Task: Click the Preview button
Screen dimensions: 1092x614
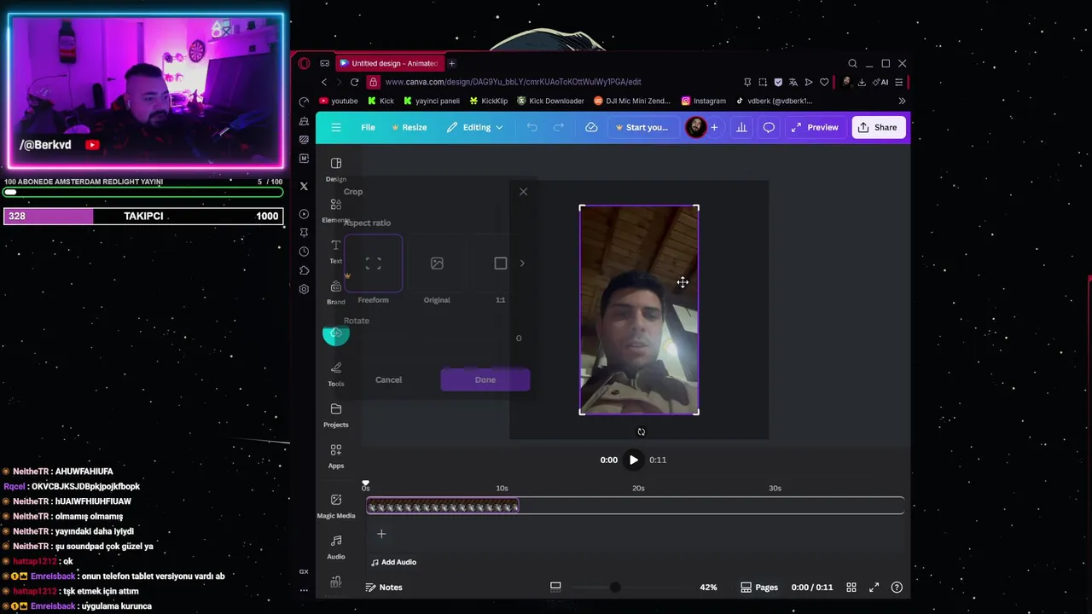Action: [815, 127]
